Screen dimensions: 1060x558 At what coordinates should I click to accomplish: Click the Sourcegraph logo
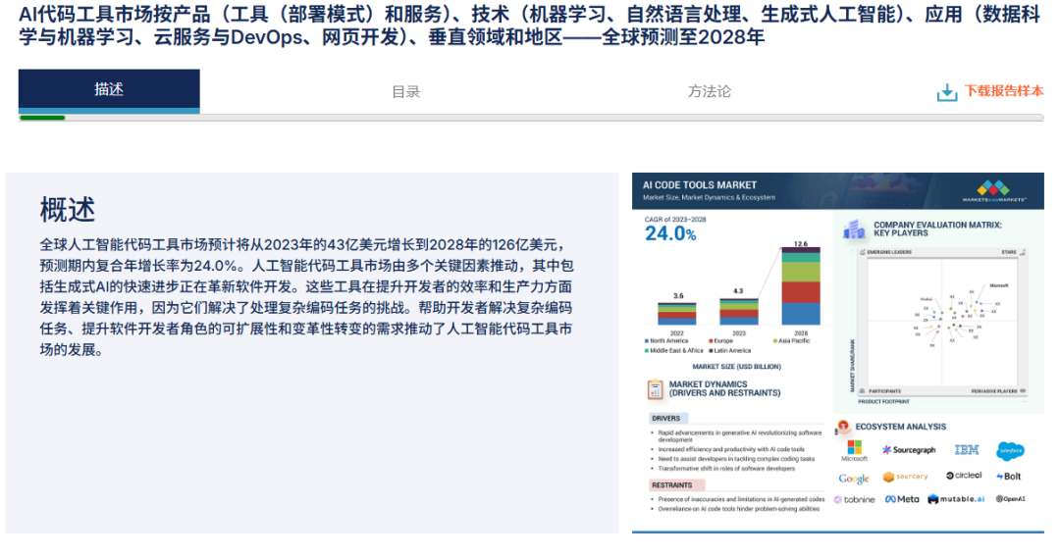tap(909, 450)
